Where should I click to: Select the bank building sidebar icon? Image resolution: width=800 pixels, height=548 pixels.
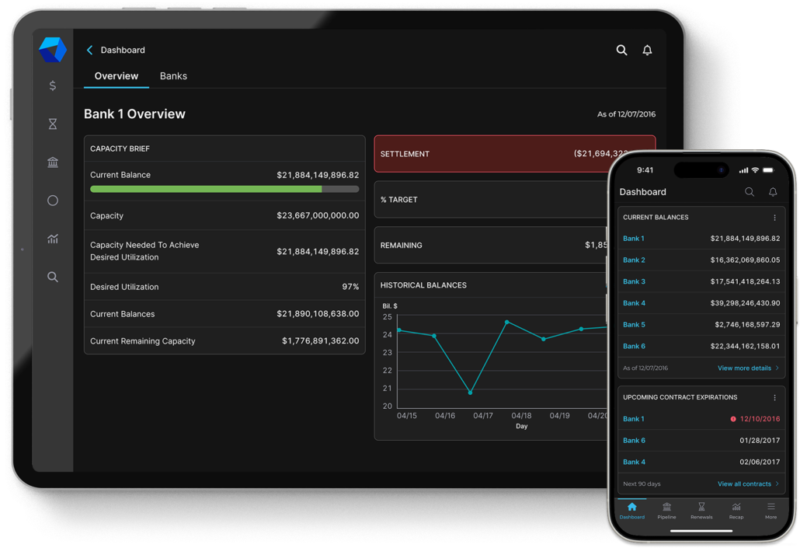click(53, 162)
